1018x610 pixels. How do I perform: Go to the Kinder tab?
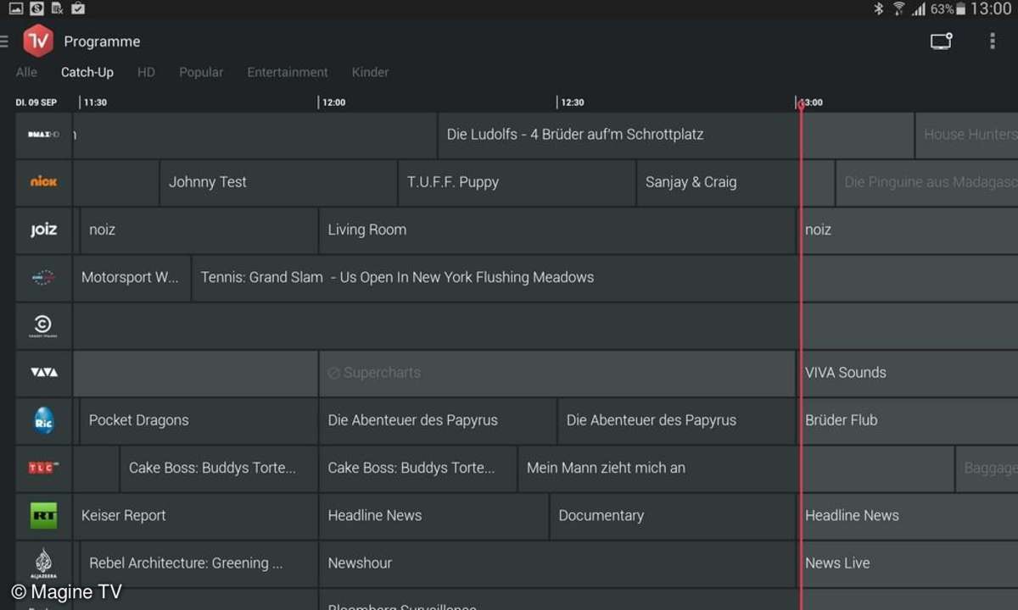pos(370,72)
